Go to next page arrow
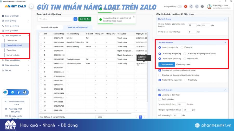The height and width of the screenshot is (131, 234). [145, 117]
